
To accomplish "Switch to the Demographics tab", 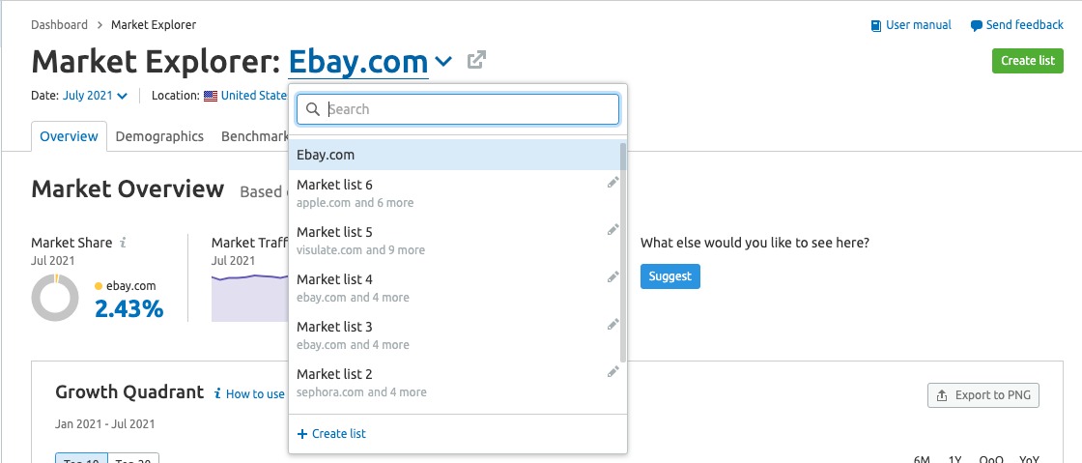I will click(159, 136).
